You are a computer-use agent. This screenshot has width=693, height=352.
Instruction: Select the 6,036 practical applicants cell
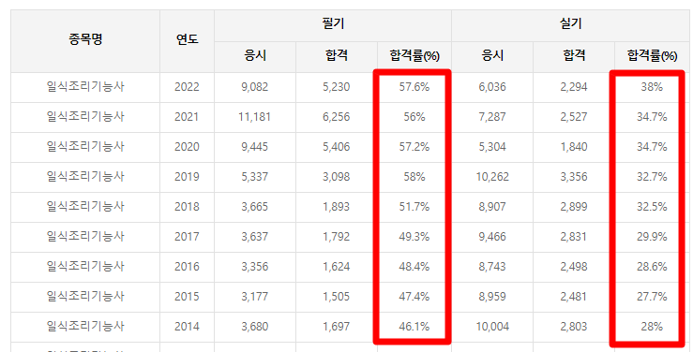point(492,87)
